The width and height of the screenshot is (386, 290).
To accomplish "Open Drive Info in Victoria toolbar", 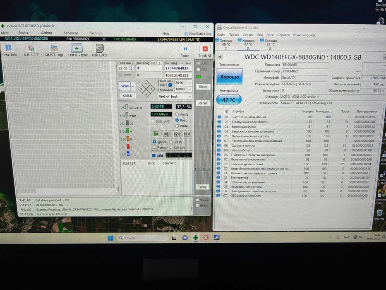I will pos(9,51).
